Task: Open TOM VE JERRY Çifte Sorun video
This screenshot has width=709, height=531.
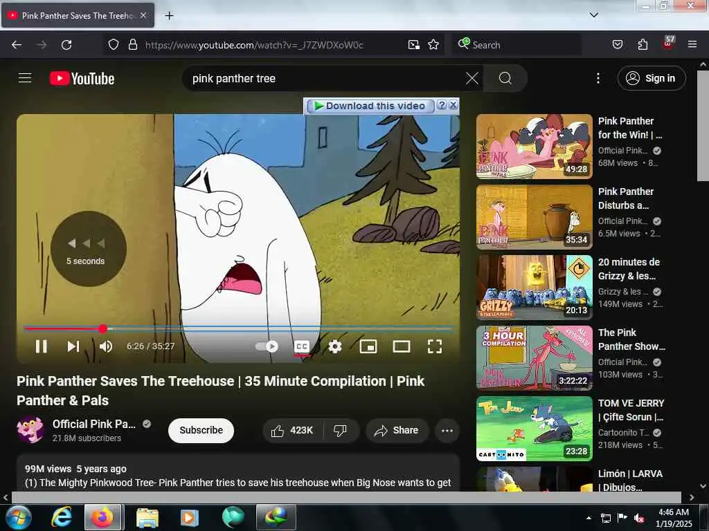Action: click(534, 429)
